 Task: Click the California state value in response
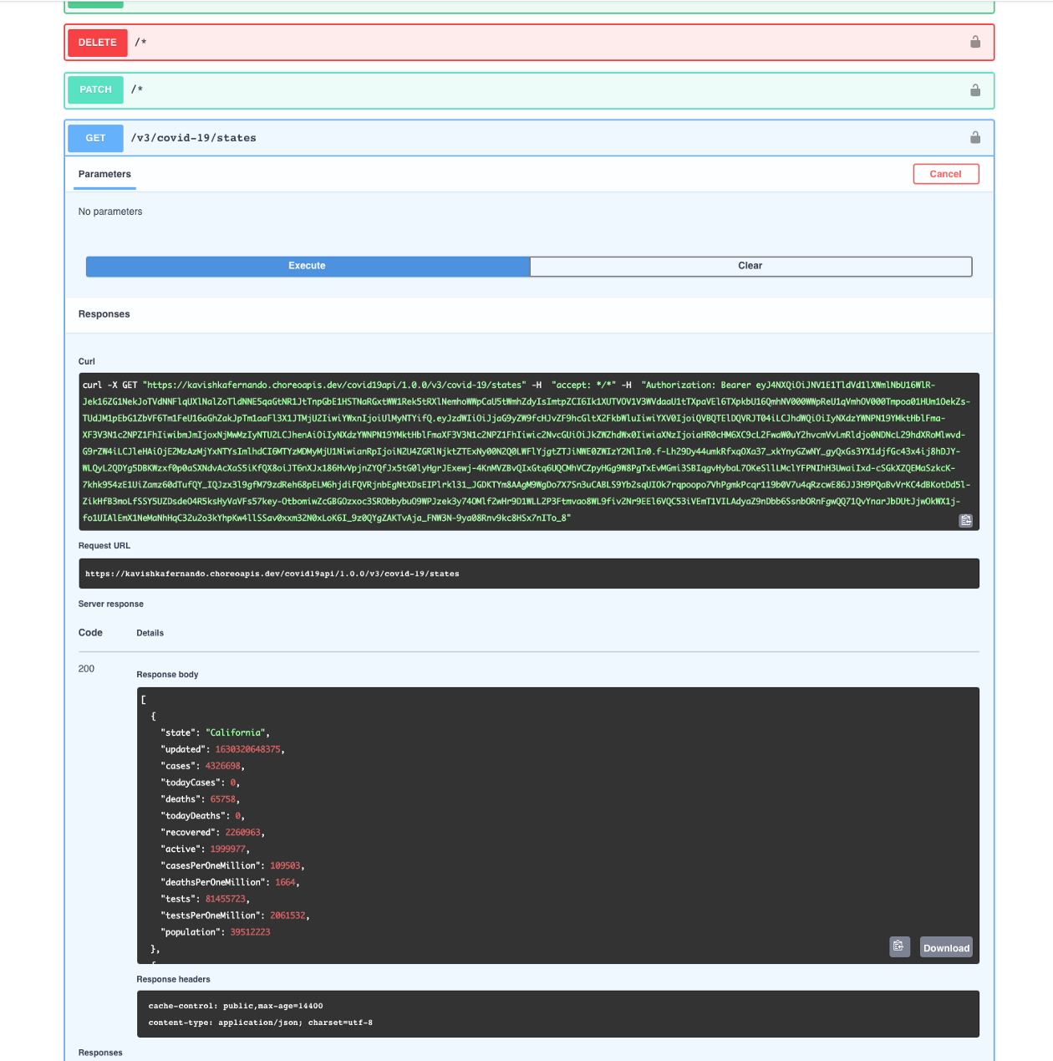(x=235, y=733)
